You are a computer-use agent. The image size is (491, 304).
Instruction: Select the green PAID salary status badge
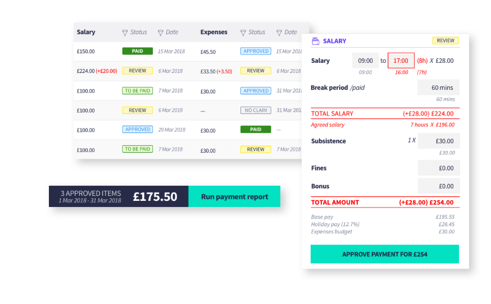(x=138, y=51)
